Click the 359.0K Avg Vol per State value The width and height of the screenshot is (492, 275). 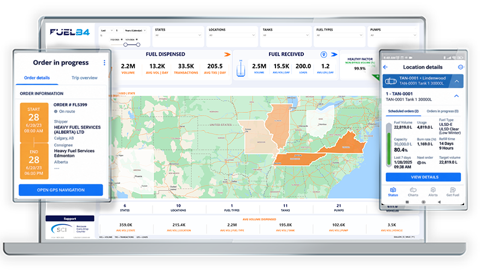point(126,225)
